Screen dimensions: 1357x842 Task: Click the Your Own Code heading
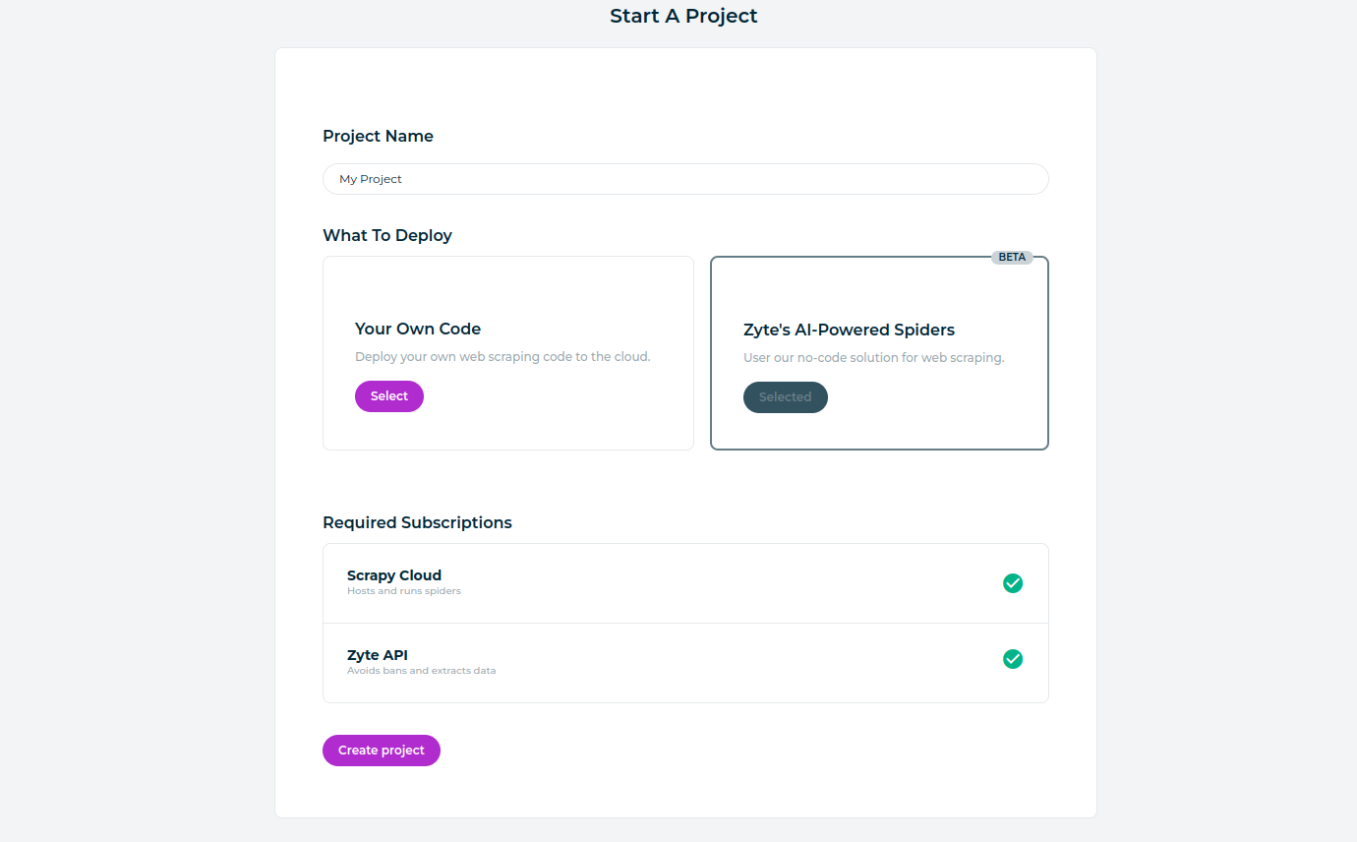[x=418, y=329]
